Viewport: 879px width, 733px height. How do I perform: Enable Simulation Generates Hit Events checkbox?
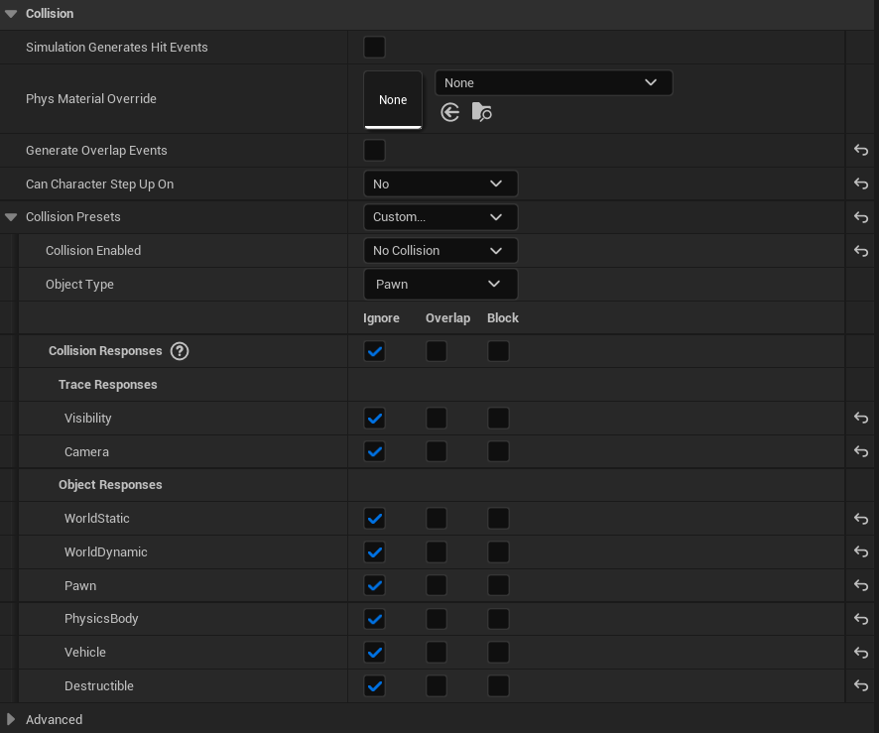(374, 48)
